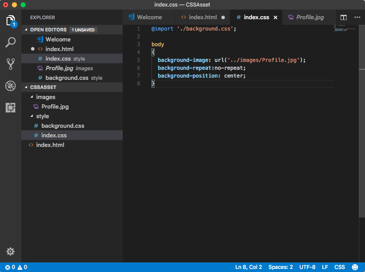Screen dimensions: 365x272
Task: Click the minimap code preview
Action: click(344, 28)
